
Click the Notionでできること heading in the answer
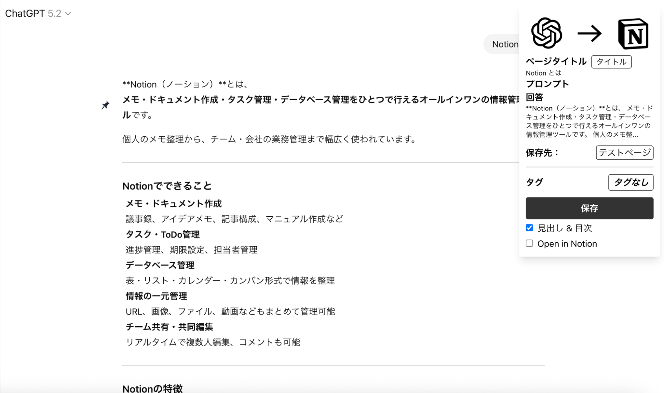click(167, 186)
